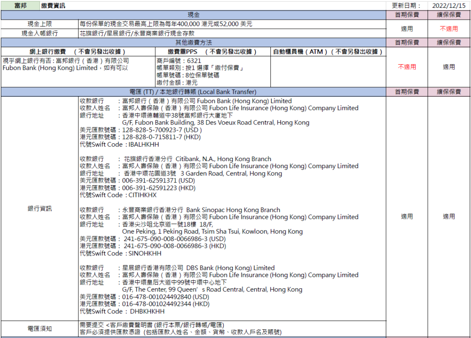Click Fubon USD account 128-828-5-700923-7
The height and width of the screenshot is (338, 471).
point(140,130)
